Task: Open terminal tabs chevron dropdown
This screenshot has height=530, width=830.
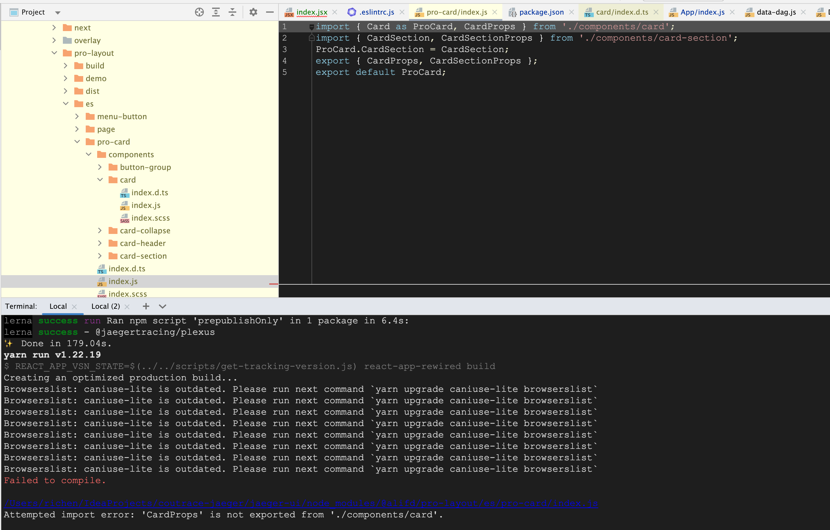Action: tap(163, 306)
